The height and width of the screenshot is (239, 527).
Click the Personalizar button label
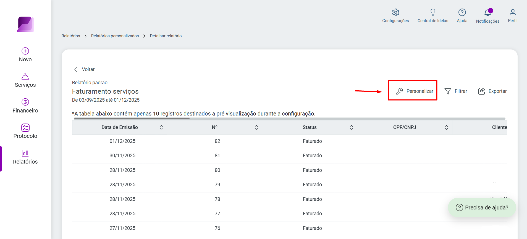point(420,91)
